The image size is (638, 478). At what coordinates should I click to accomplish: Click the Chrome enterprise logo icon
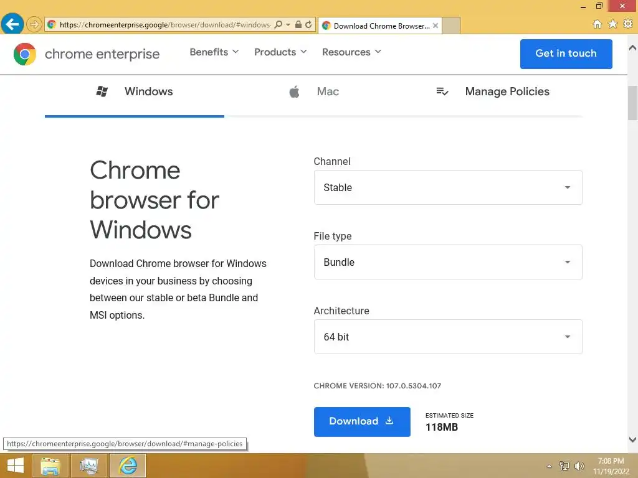(x=25, y=54)
